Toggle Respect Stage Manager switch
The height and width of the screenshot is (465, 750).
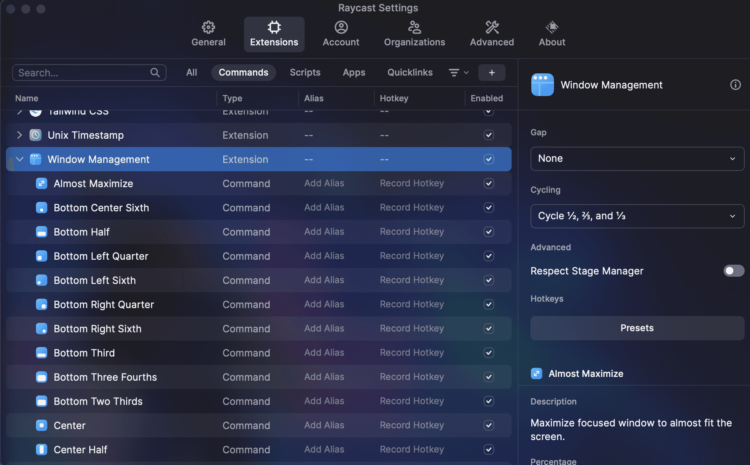click(x=734, y=271)
